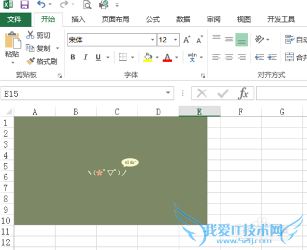Screen dimensions: 307x250
Task: Open font settings dialog launcher
Action: (203, 76)
